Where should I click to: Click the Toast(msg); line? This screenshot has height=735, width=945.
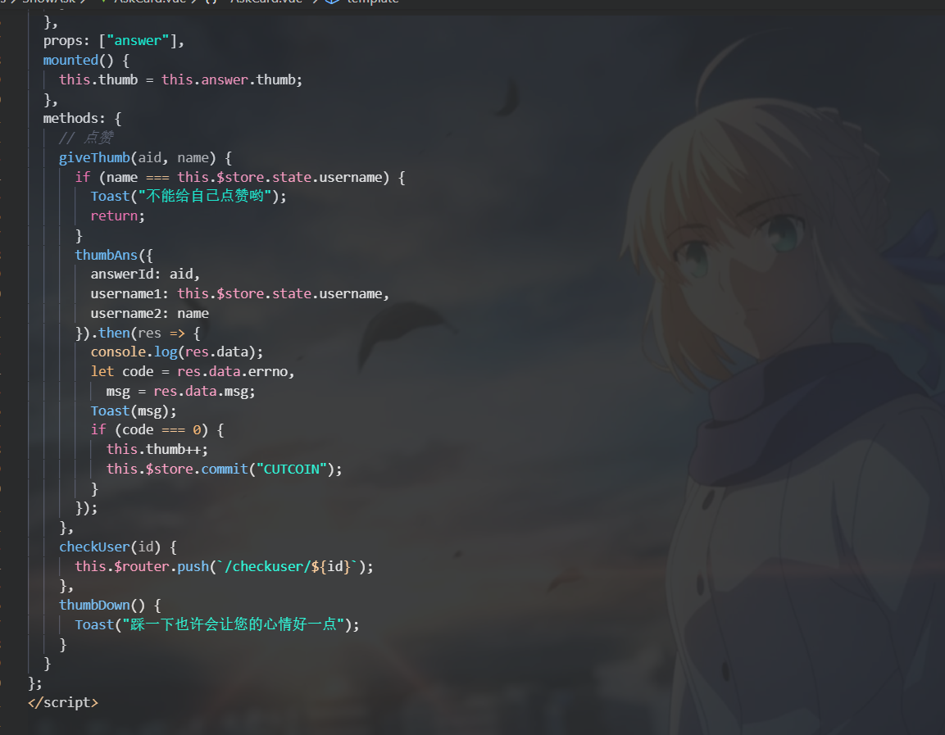pyautogui.click(x=134, y=411)
